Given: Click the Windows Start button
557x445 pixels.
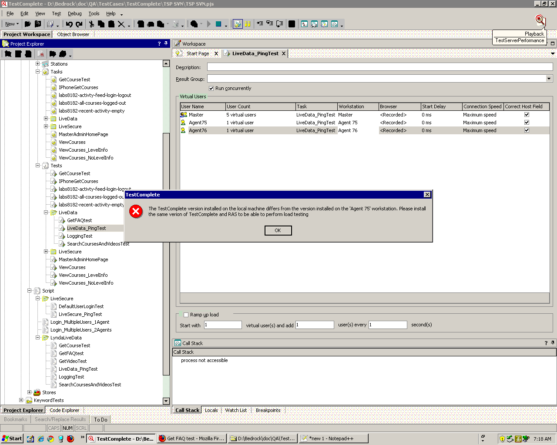Looking at the screenshot, I should [12, 438].
